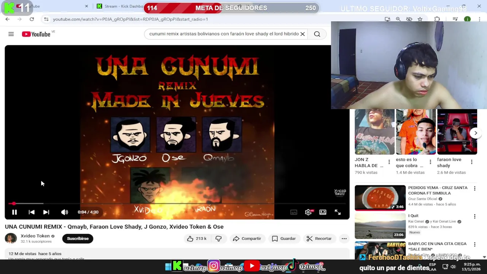Screen dimensions: 487x274
Task: Open the YouTube hamburger menu
Action: pos(11,34)
